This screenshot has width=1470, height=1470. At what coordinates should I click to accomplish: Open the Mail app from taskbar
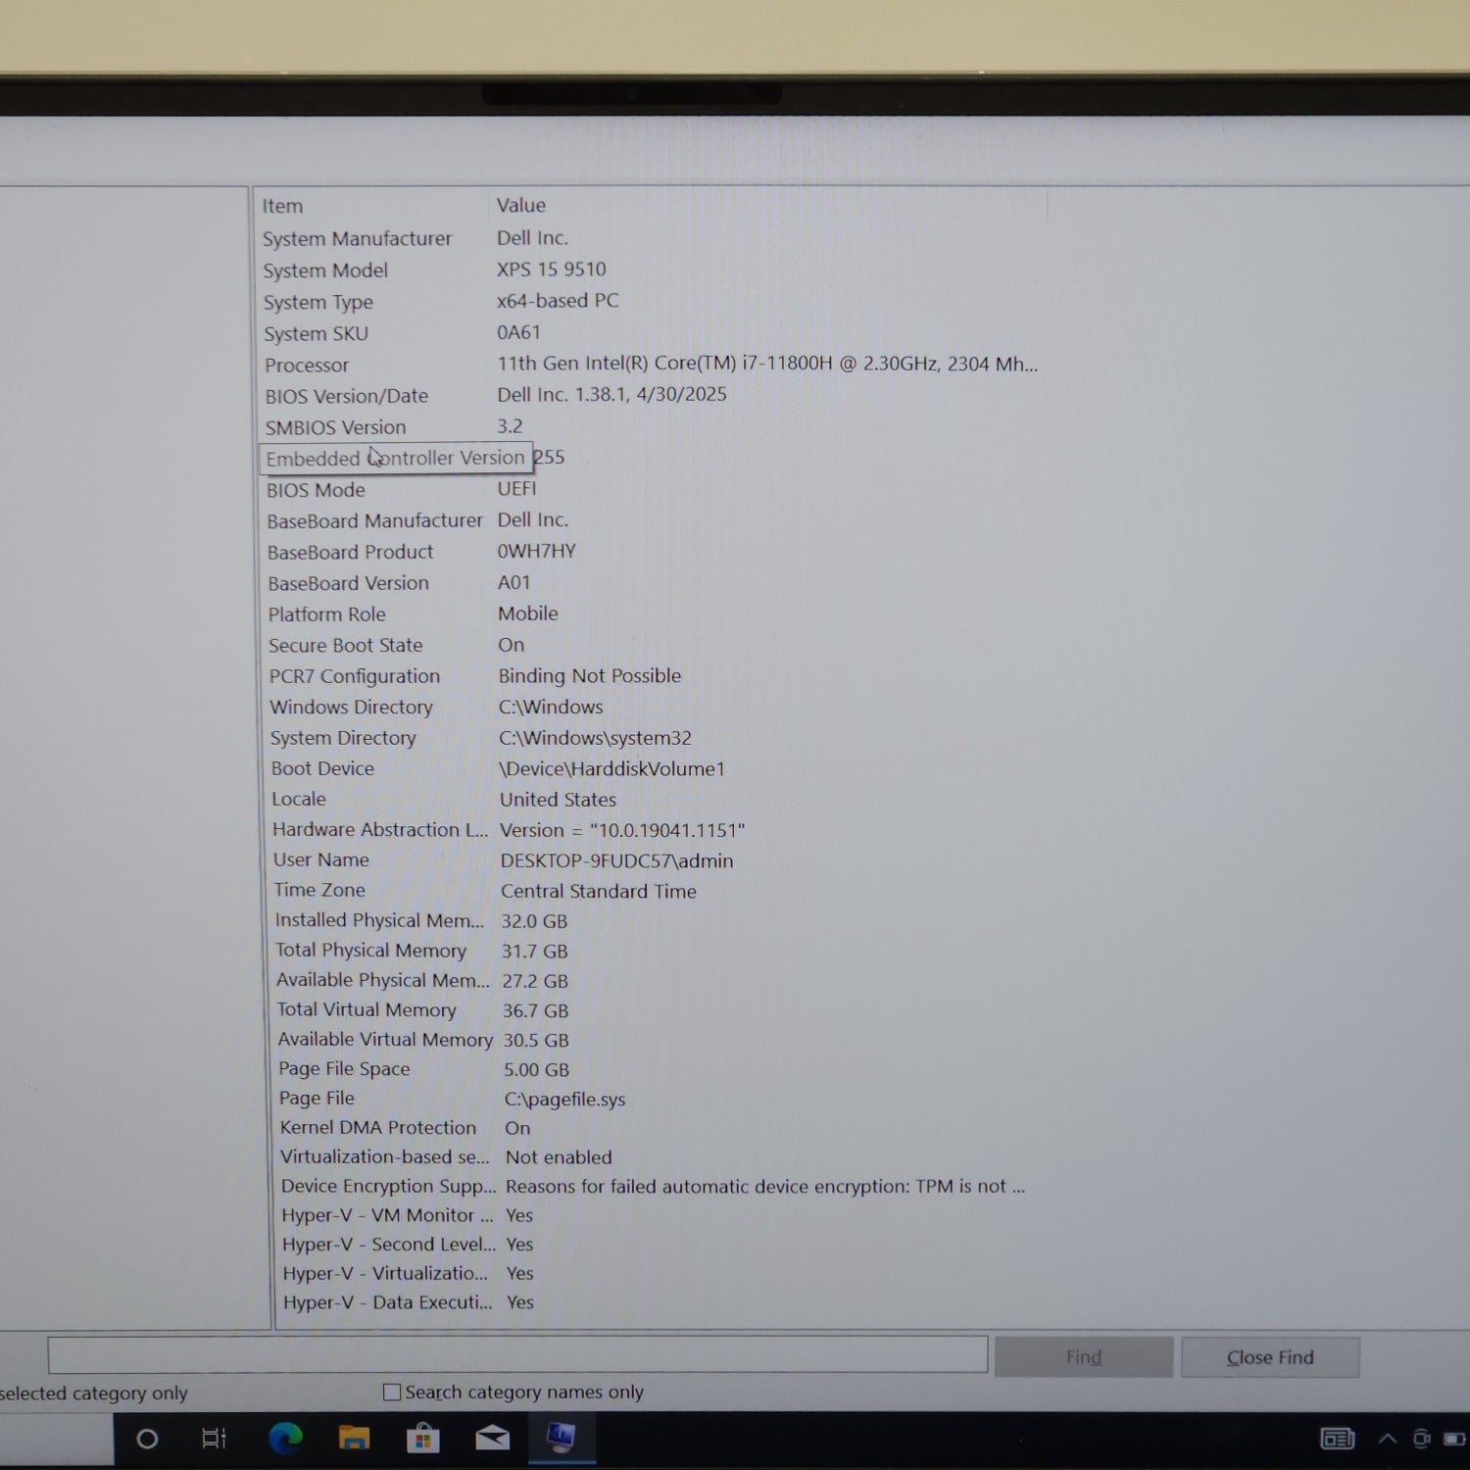pyautogui.click(x=492, y=1439)
